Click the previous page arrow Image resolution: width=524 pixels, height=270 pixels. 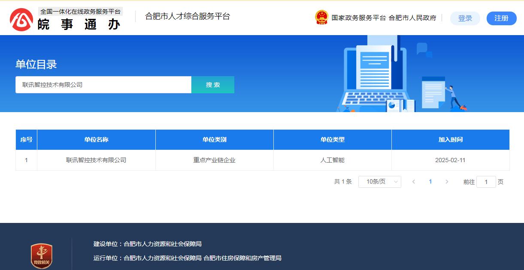click(x=414, y=182)
